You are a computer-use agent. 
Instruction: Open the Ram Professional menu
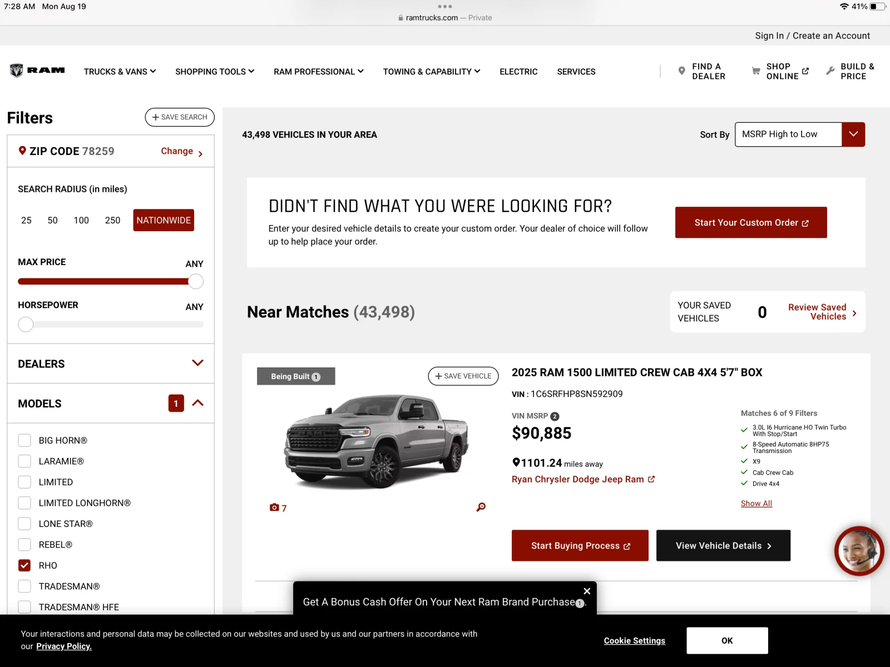coord(319,72)
